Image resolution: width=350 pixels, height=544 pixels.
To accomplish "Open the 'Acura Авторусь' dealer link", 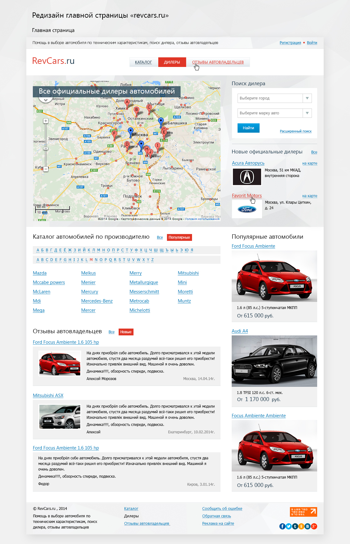I will coord(248,163).
